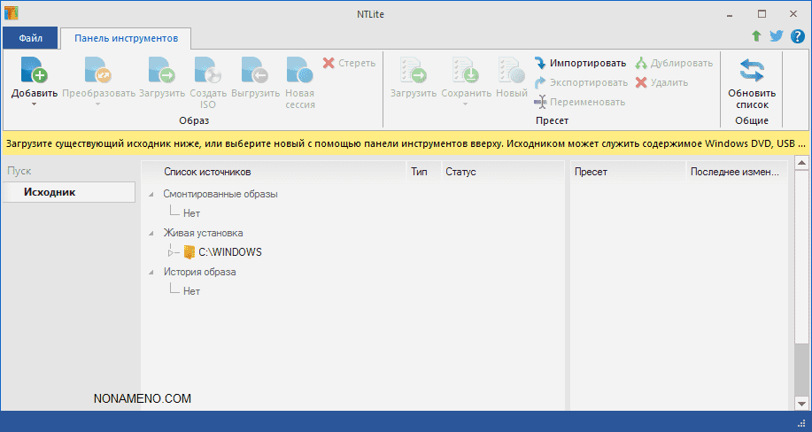Collapse the История образа group

click(x=151, y=272)
